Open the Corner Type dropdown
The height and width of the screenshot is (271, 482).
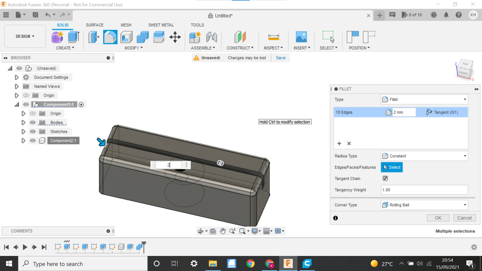pyautogui.click(x=465, y=205)
